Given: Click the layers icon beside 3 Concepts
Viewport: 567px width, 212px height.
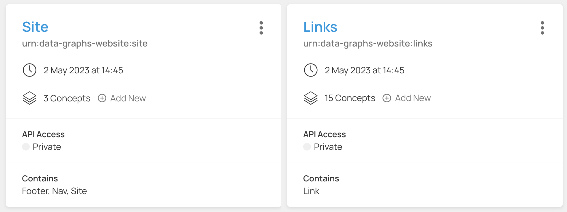Looking at the screenshot, I should tap(29, 98).
